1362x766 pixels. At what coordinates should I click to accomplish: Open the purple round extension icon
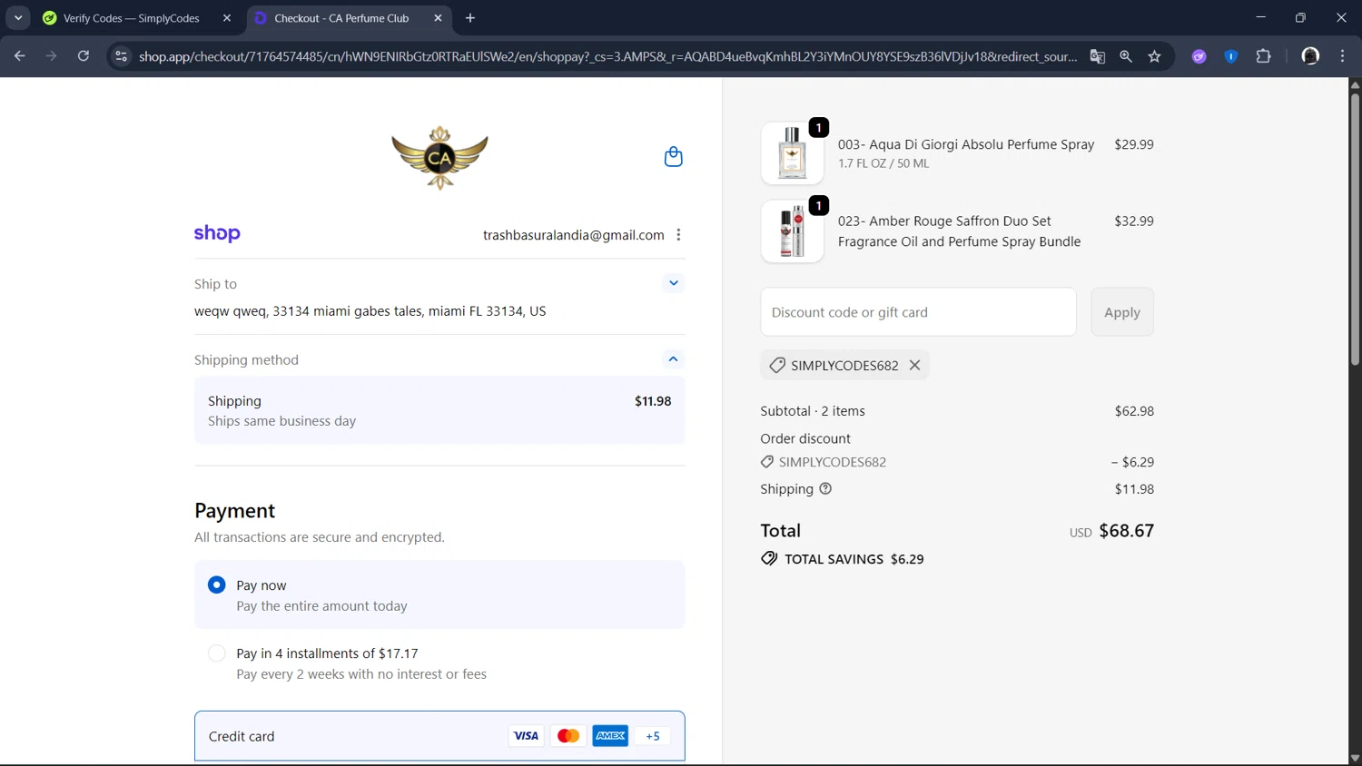1199,56
